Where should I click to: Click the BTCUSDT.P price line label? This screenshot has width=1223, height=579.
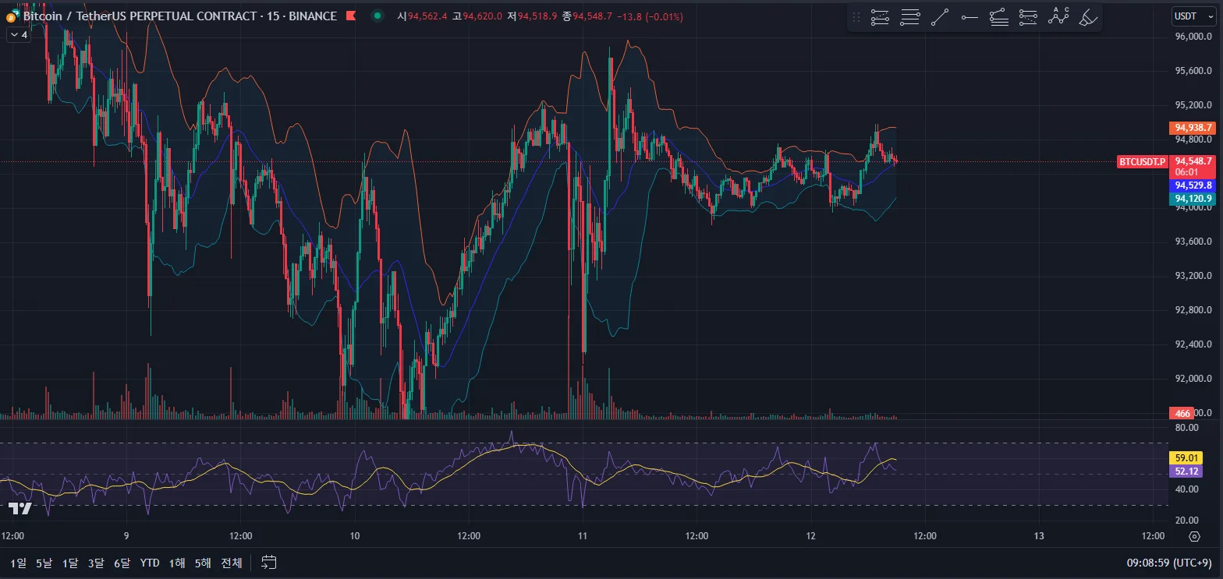(x=1142, y=162)
